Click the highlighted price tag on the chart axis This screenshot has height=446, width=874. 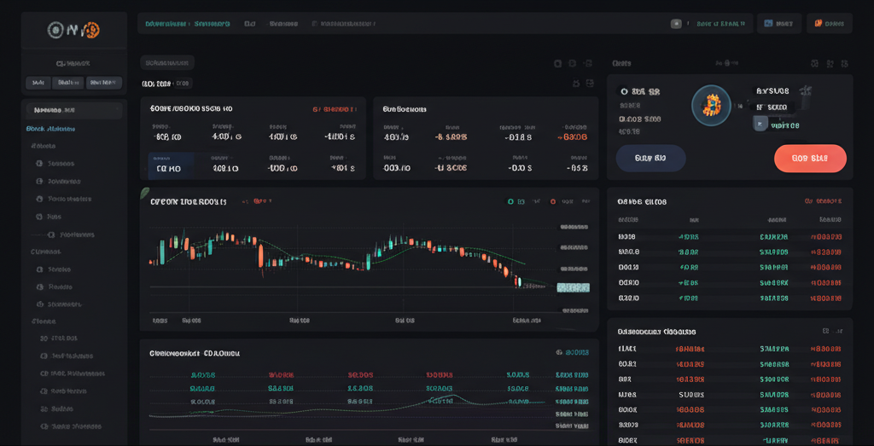click(x=573, y=287)
